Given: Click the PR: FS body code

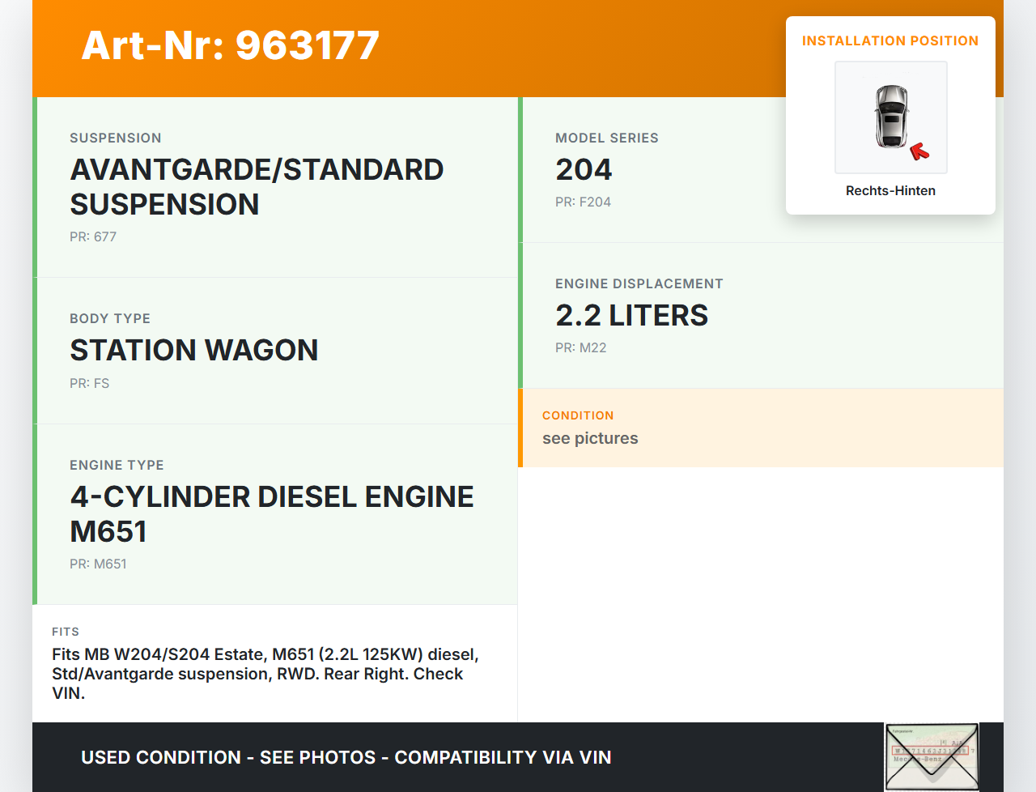Looking at the screenshot, I should pos(89,384).
